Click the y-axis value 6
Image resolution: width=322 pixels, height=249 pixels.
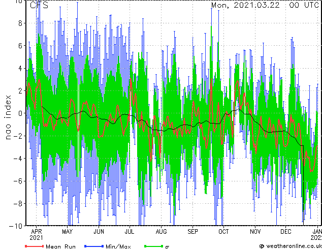(20, 46)
